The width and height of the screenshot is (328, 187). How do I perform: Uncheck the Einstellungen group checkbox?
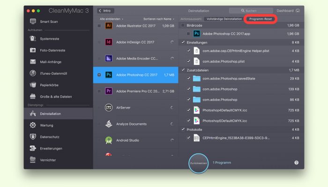point(183,42)
